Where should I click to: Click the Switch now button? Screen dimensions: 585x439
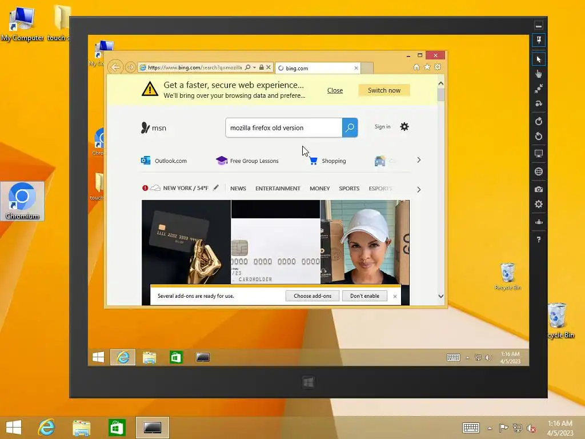point(384,90)
